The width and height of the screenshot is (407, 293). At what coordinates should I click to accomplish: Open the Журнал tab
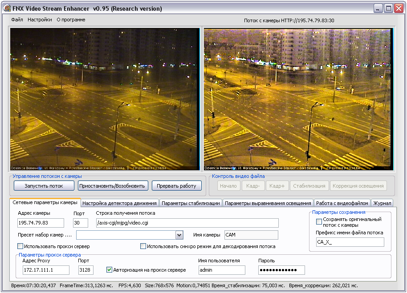pyautogui.click(x=382, y=203)
